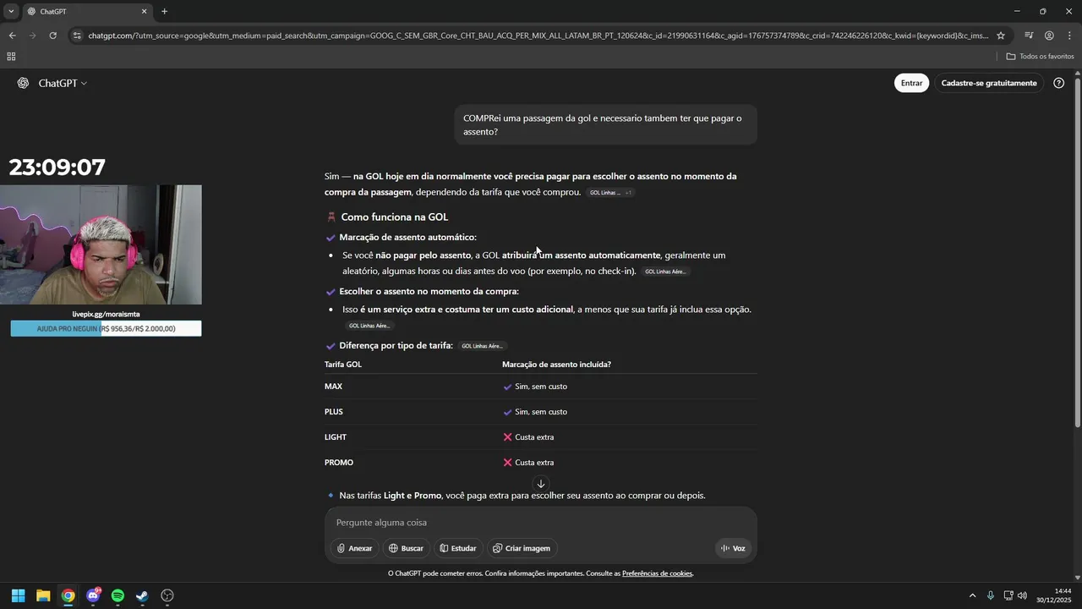Open Discord from the taskbar
This screenshot has width=1082, height=609.
[x=93, y=595]
